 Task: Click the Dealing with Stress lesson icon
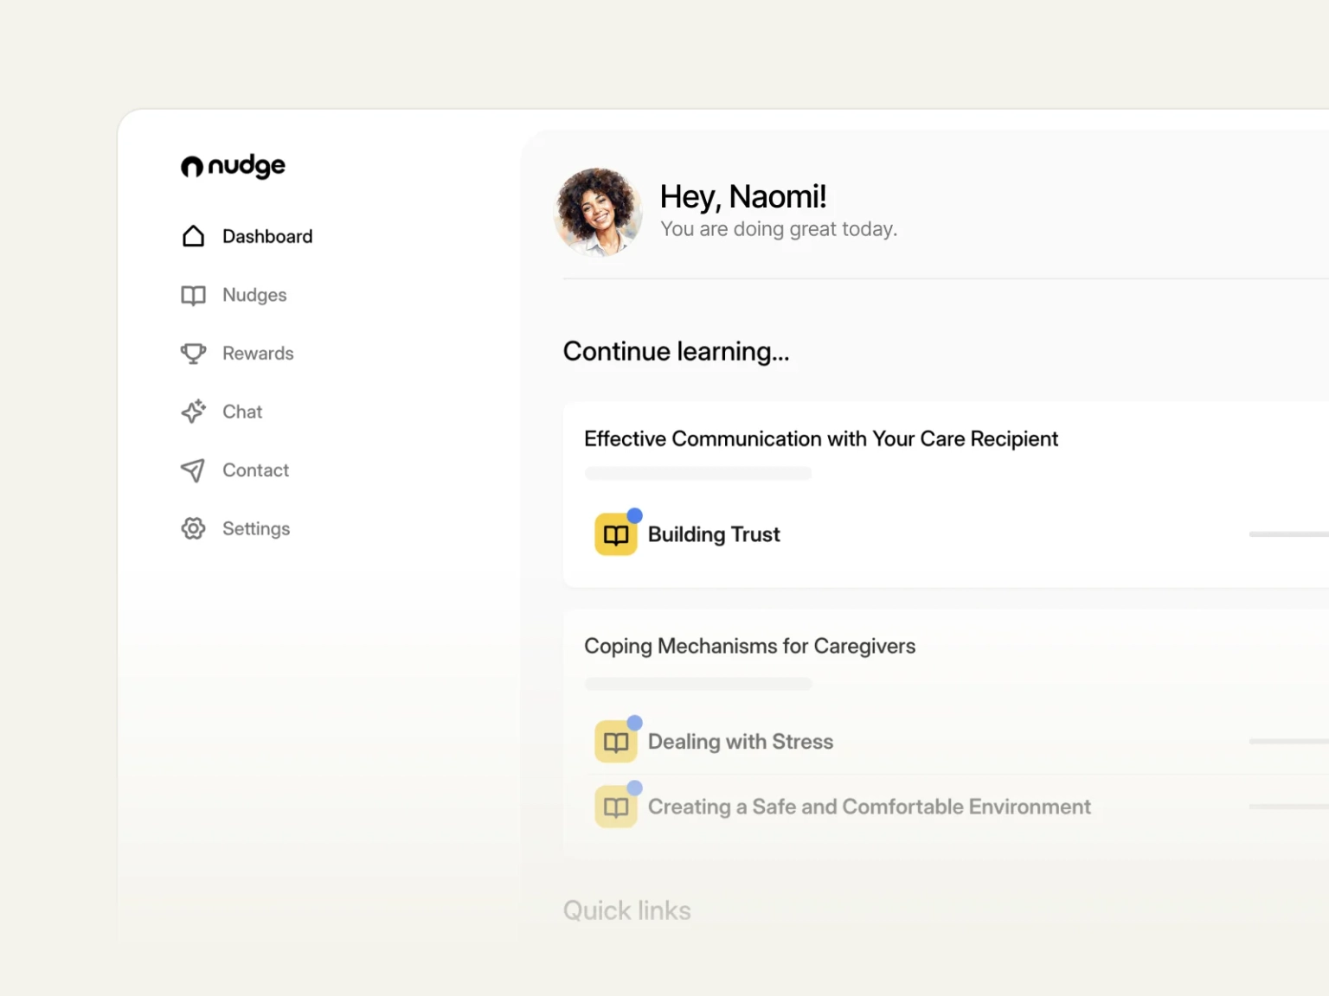[615, 742]
